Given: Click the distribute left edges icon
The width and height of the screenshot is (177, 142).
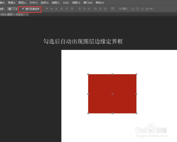Looking at the screenshot, I should [x=95, y=9].
